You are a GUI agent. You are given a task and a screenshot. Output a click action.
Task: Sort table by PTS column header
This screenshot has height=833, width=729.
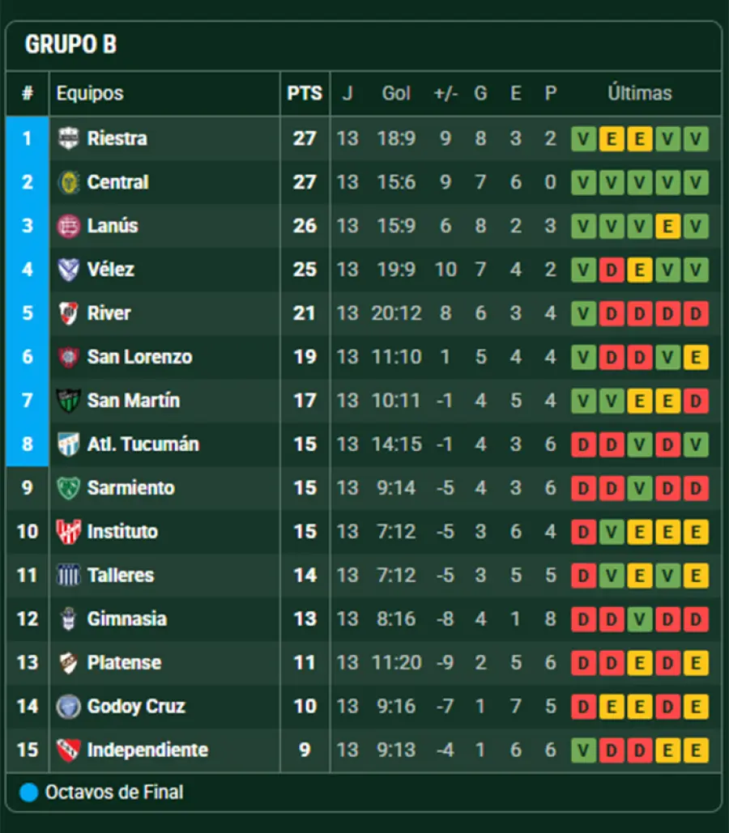pyautogui.click(x=305, y=93)
